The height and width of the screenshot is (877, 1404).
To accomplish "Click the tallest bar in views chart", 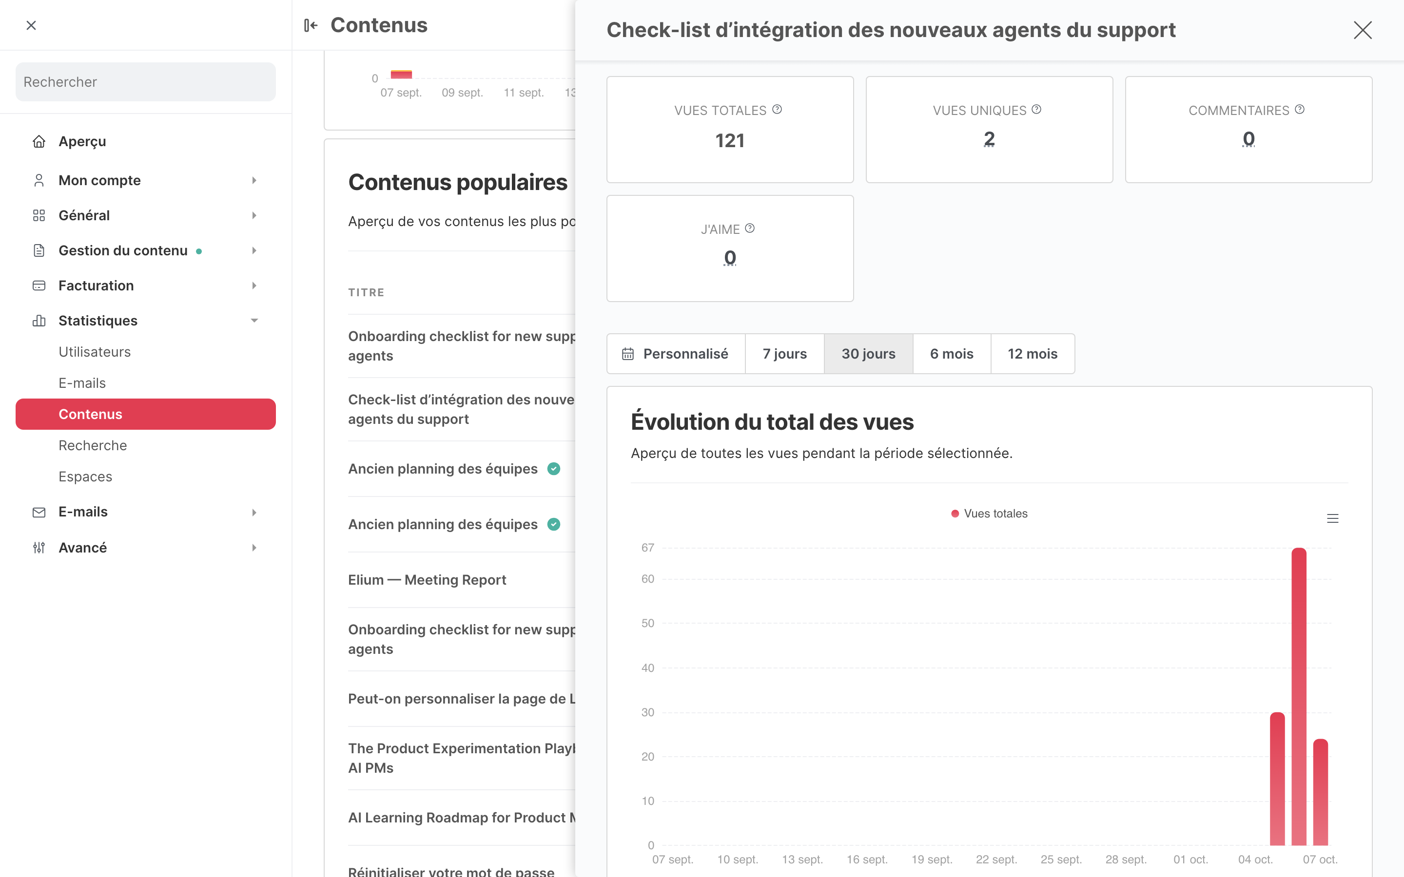I will (1299, 696).
